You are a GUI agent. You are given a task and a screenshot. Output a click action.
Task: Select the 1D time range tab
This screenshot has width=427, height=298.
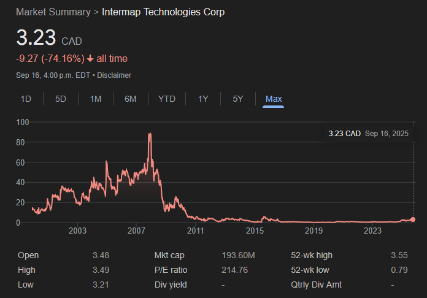26,99
